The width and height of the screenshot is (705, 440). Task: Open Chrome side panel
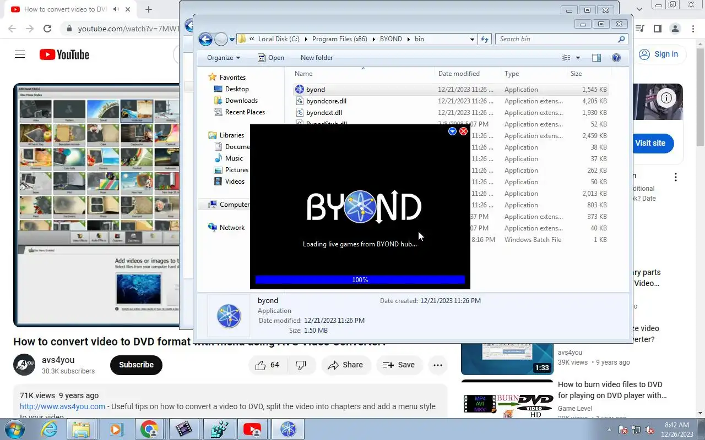tap(657, 29)
